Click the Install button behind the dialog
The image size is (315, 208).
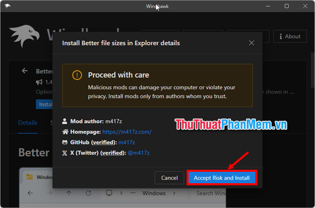[45, 104]
